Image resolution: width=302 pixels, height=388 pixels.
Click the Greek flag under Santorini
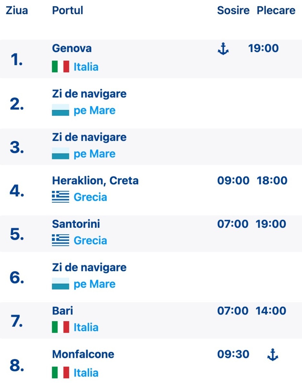61,240
